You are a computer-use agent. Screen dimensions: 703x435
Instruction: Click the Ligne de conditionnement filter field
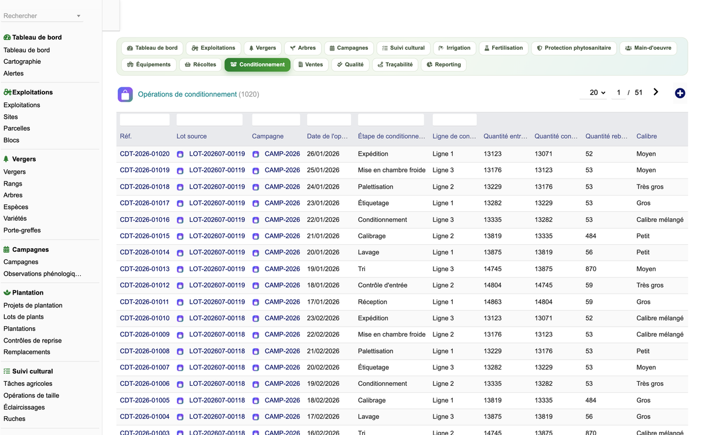[x=455, y=119]
